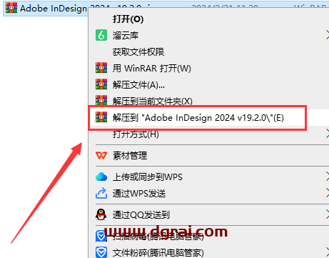Screen dimensions: 329x258
Task: Expand the 文件粉碎 submenu arrow
Action: pyautogui.click(x=328, y=252)
